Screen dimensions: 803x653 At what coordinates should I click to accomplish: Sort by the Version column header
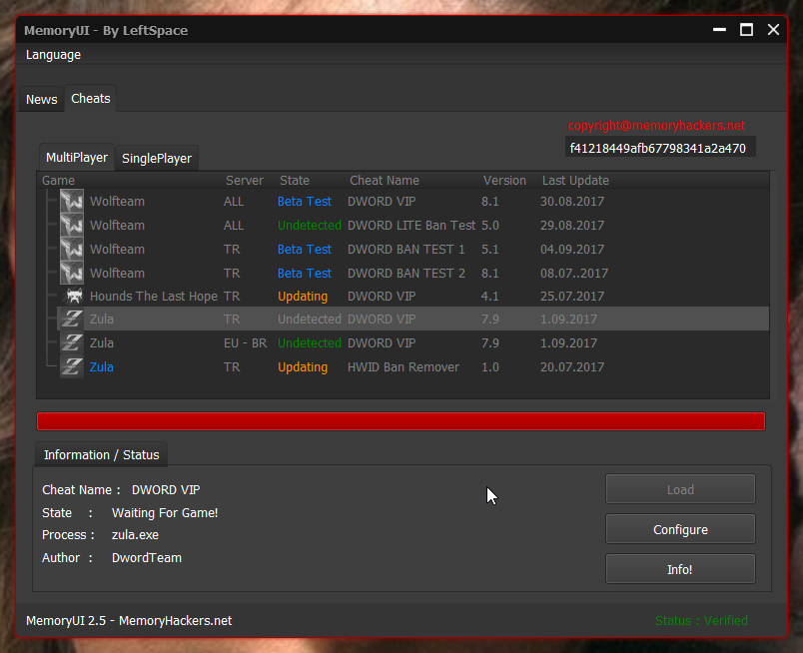(504, 181)
